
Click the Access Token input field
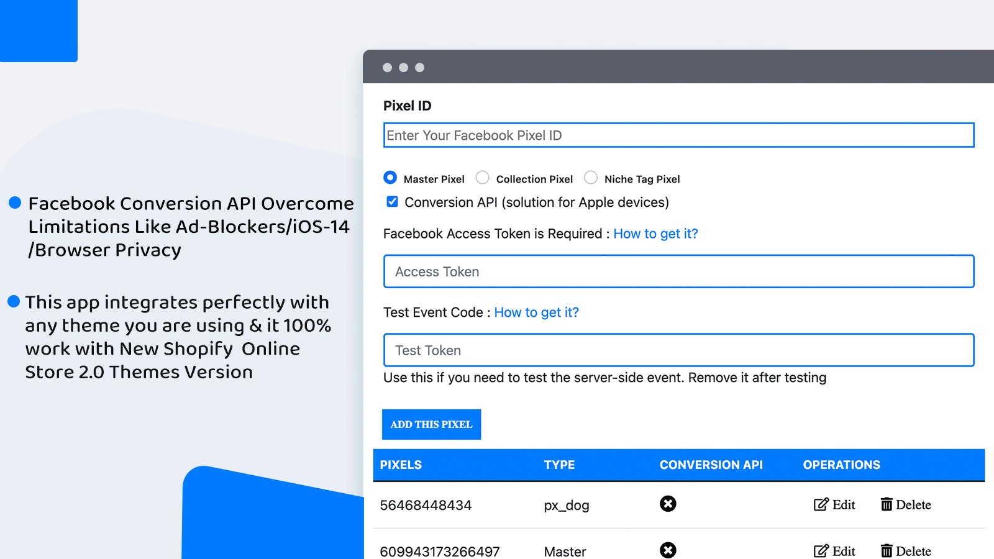[x=678, y=271]
